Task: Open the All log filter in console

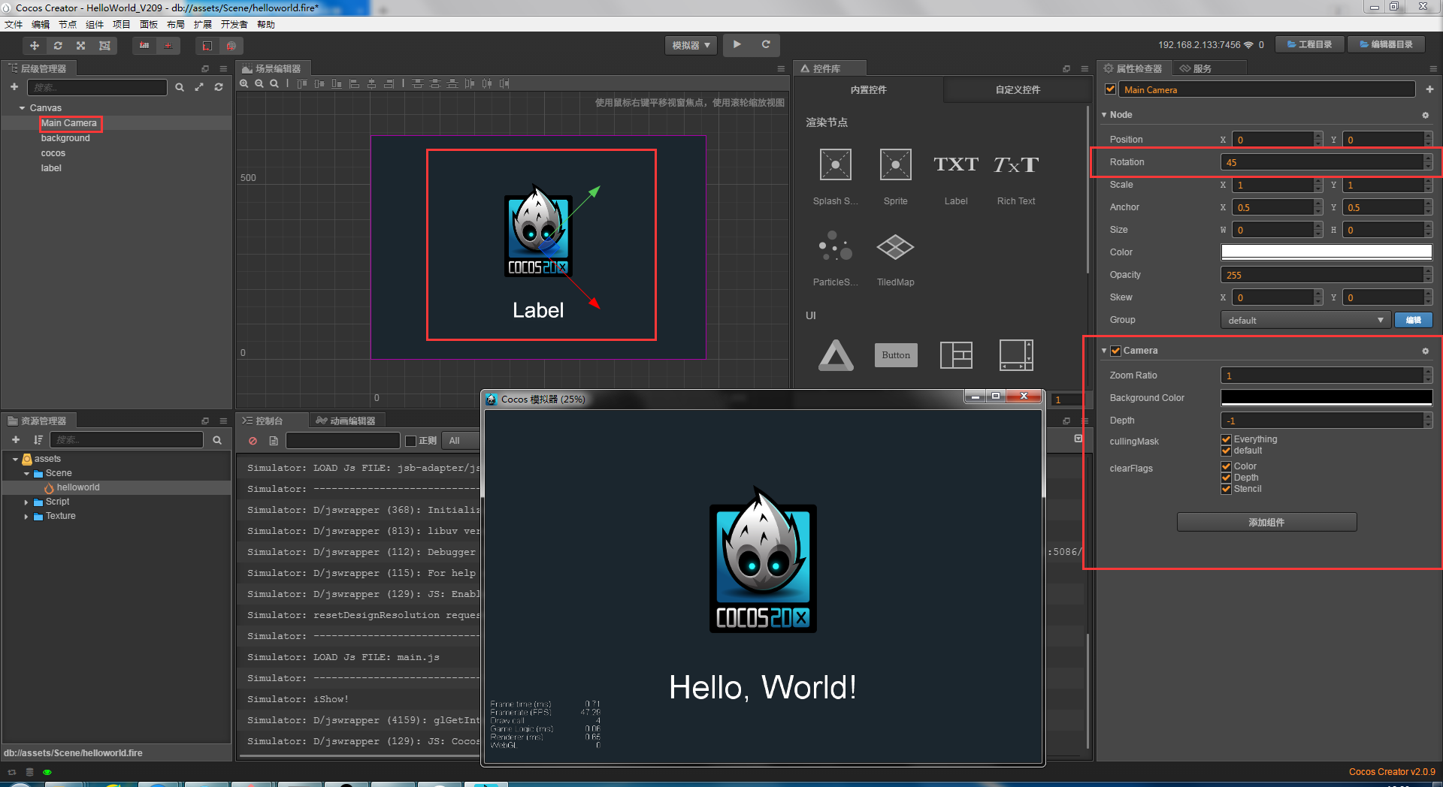Action: 460,441
